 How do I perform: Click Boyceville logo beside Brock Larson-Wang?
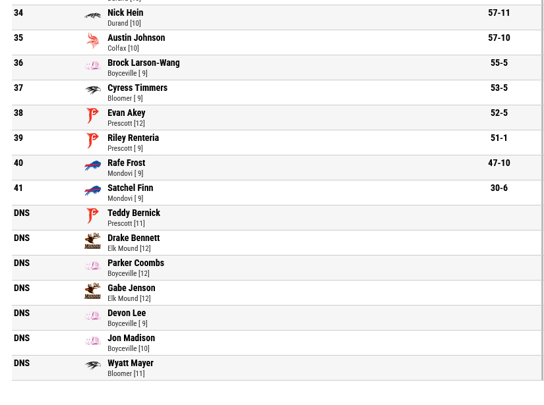[92, 65]
